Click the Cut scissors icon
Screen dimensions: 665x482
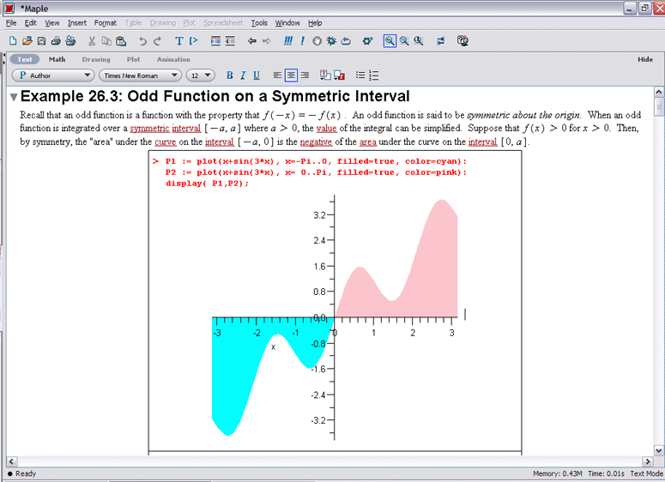pyautogui.click(x=92, y=40)
